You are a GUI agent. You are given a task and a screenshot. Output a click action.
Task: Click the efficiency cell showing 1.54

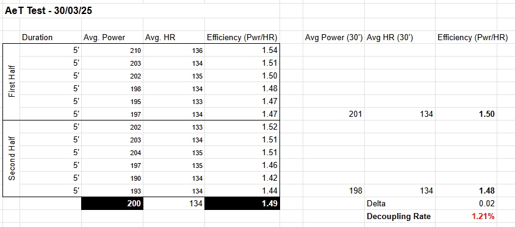242,50
